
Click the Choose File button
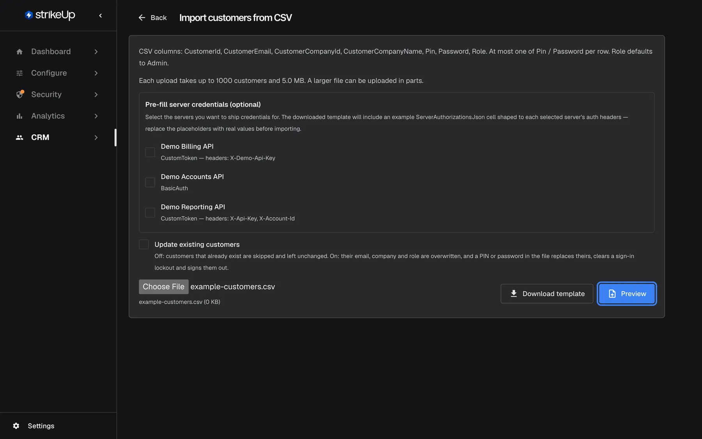point(164,286)
